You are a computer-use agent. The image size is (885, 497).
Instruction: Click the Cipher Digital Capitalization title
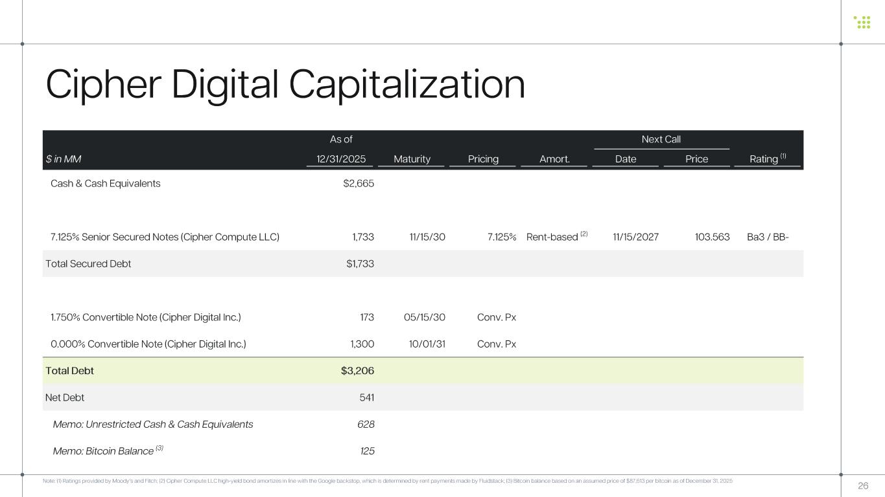tap(285, 85)
